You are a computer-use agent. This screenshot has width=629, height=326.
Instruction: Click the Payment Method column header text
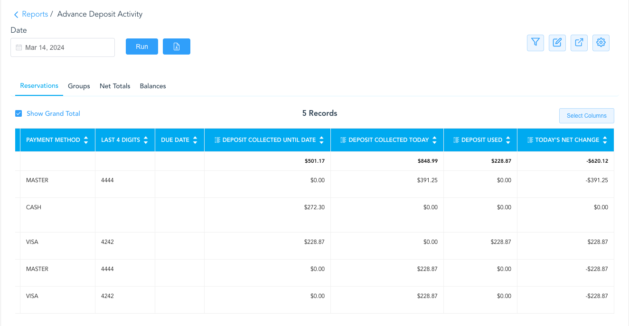(x=53, y=140)
